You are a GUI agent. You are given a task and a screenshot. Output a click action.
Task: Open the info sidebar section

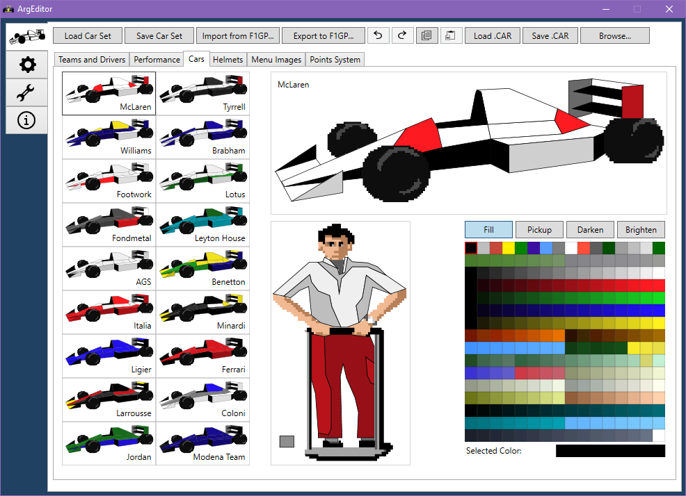[26, 120]
